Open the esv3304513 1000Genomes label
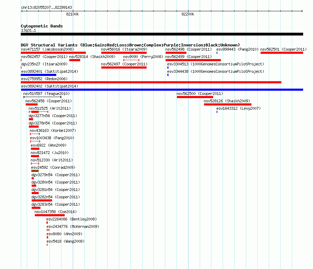Image resolution: width=313 pixels, height=269 pixels. (x=216, y=64)
